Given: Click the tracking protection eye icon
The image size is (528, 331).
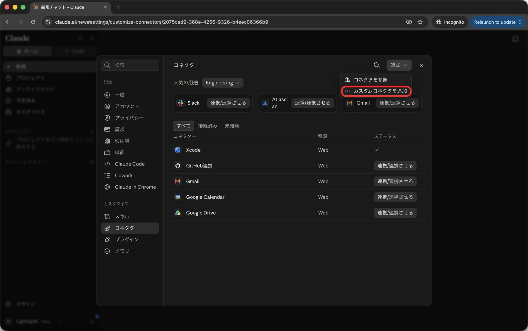Looking at the screenshot, I should coord(409,22).
